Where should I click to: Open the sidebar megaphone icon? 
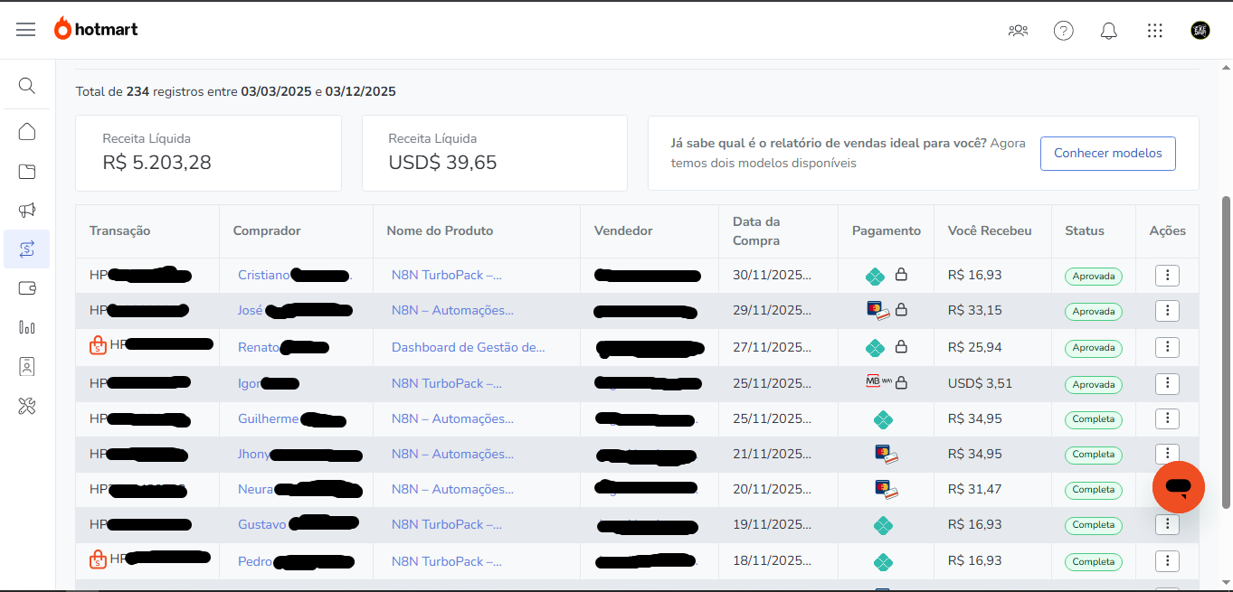pyautogui.click(x=27, y=211)
